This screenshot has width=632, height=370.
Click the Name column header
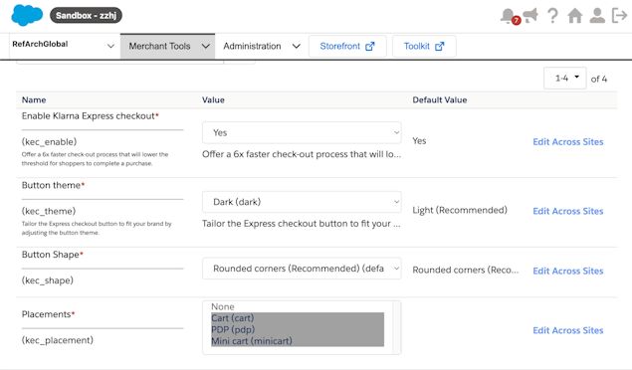pyautogui.click(x=34, y=99)
